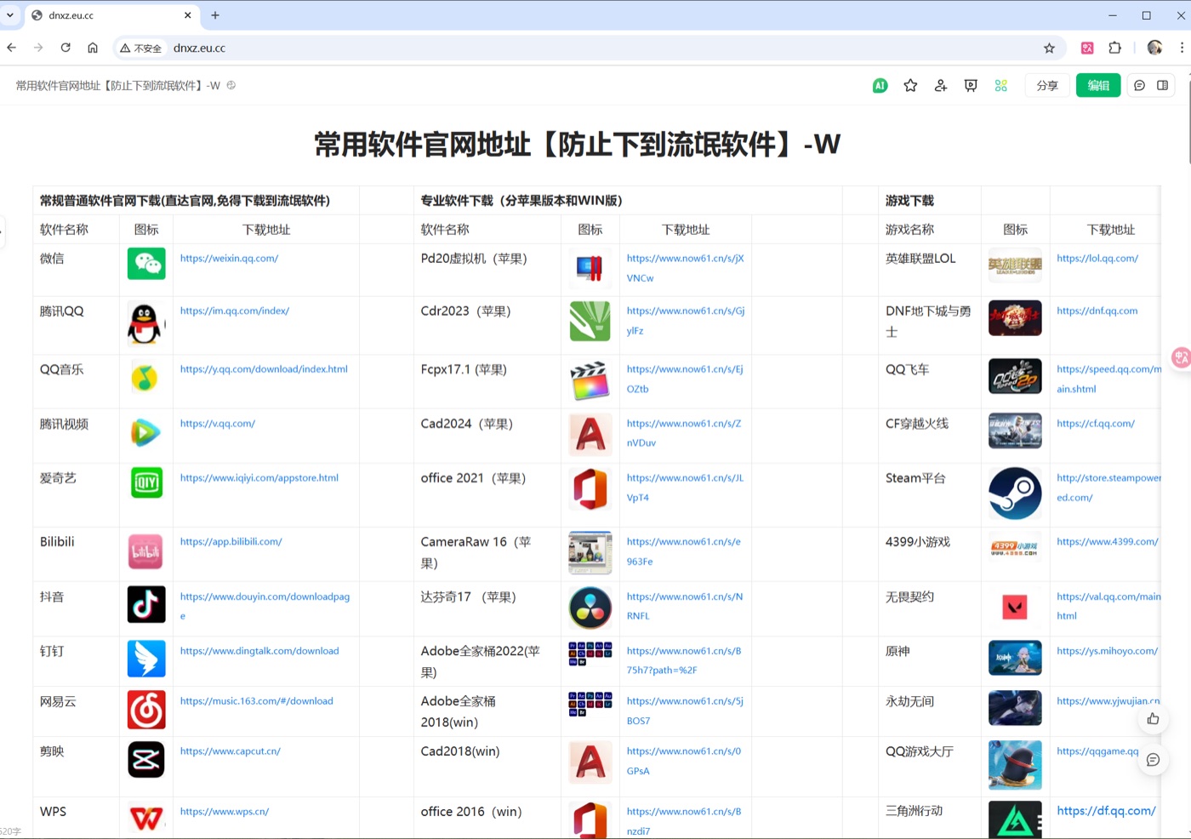The image size is (1191, 839).
Task: Click the presentation screen icon in header
Action: point(971,85)
